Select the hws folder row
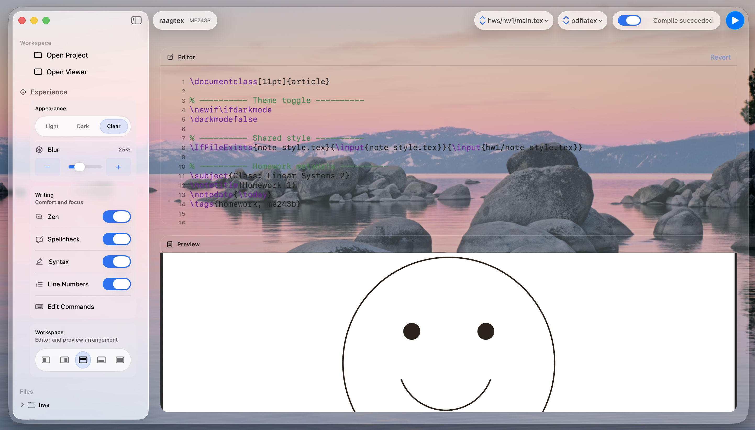 point(80,405)
